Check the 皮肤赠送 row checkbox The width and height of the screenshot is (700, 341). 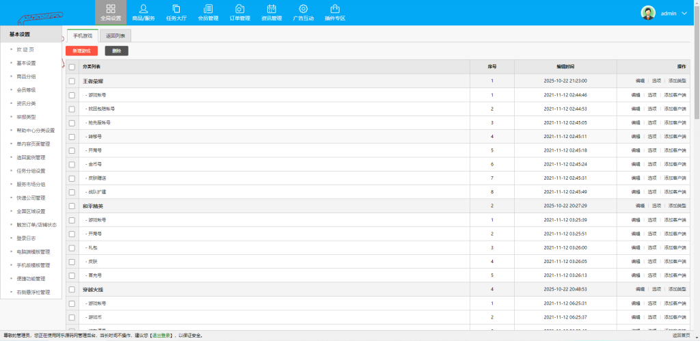72,178
